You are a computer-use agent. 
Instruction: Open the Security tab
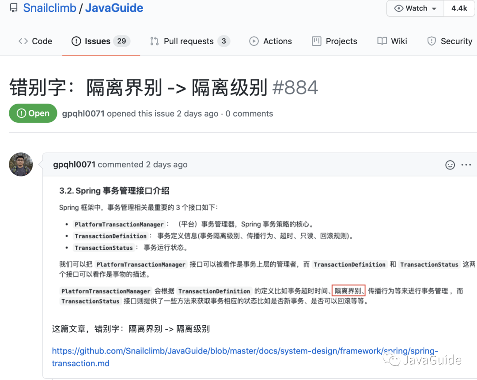tap(450, 41)
